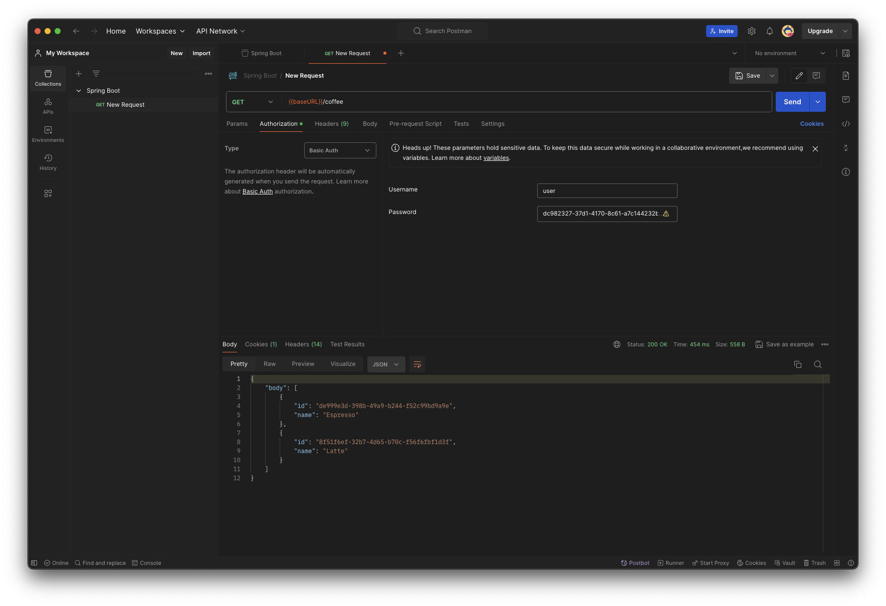Open the APIs sidebar panel
This screenshot has height=606, width=886.
(48, 106)
